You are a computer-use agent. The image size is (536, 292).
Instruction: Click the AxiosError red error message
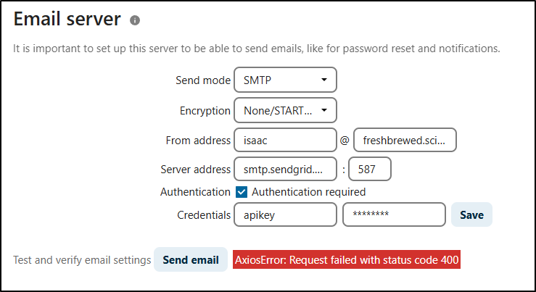click(347, 259)
